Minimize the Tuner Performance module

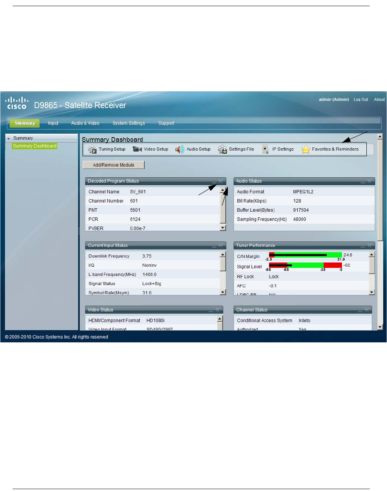(x=363, y=246)
